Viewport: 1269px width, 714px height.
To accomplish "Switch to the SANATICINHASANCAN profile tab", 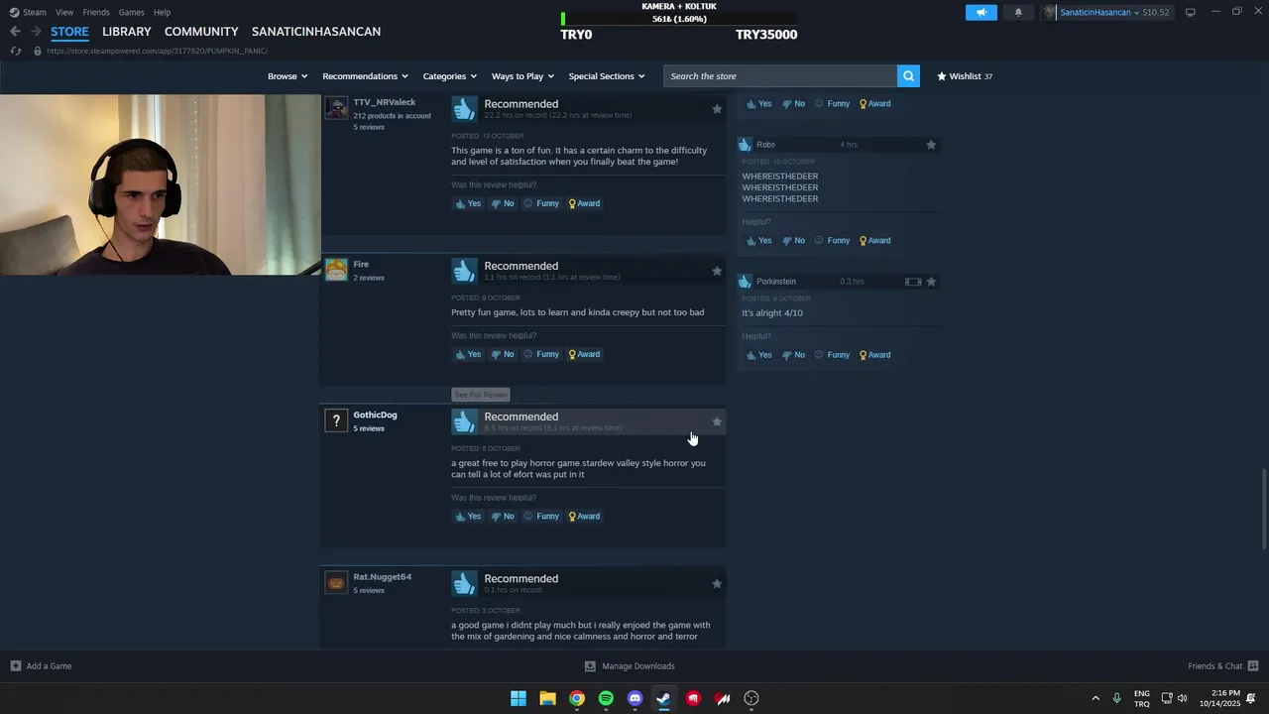I will click(x=316, y=32).
